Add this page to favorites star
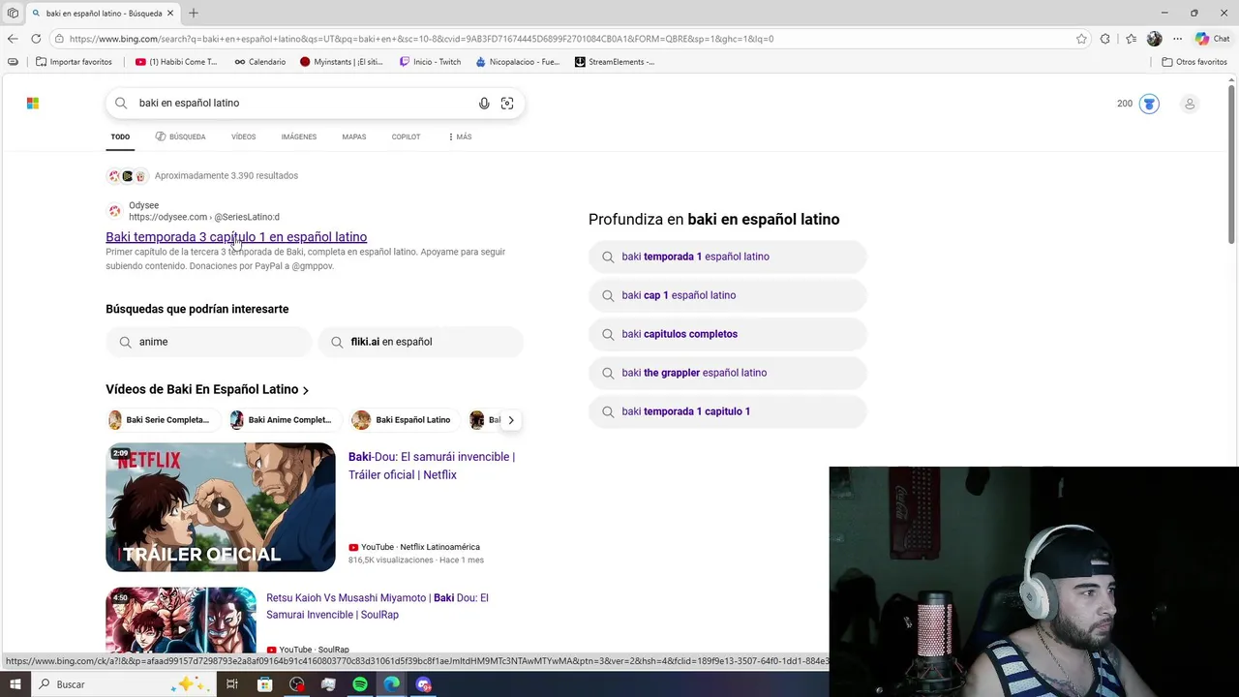The image size is (1239, 697). coord(1081,39)
